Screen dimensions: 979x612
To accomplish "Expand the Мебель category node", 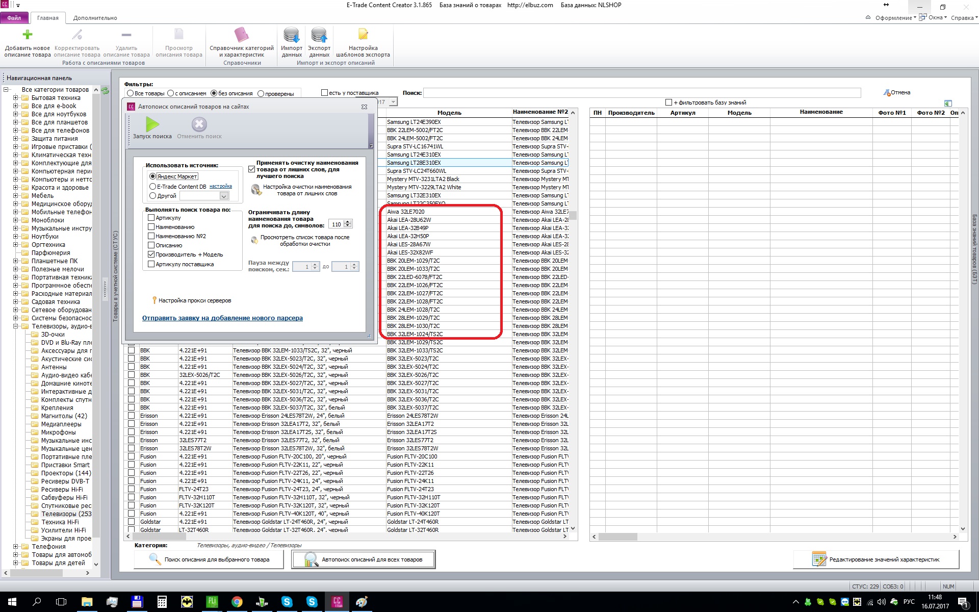I will click(x=15, y=196).
